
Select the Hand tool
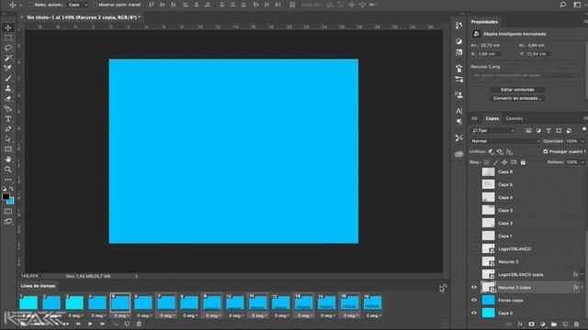(8, 159)
